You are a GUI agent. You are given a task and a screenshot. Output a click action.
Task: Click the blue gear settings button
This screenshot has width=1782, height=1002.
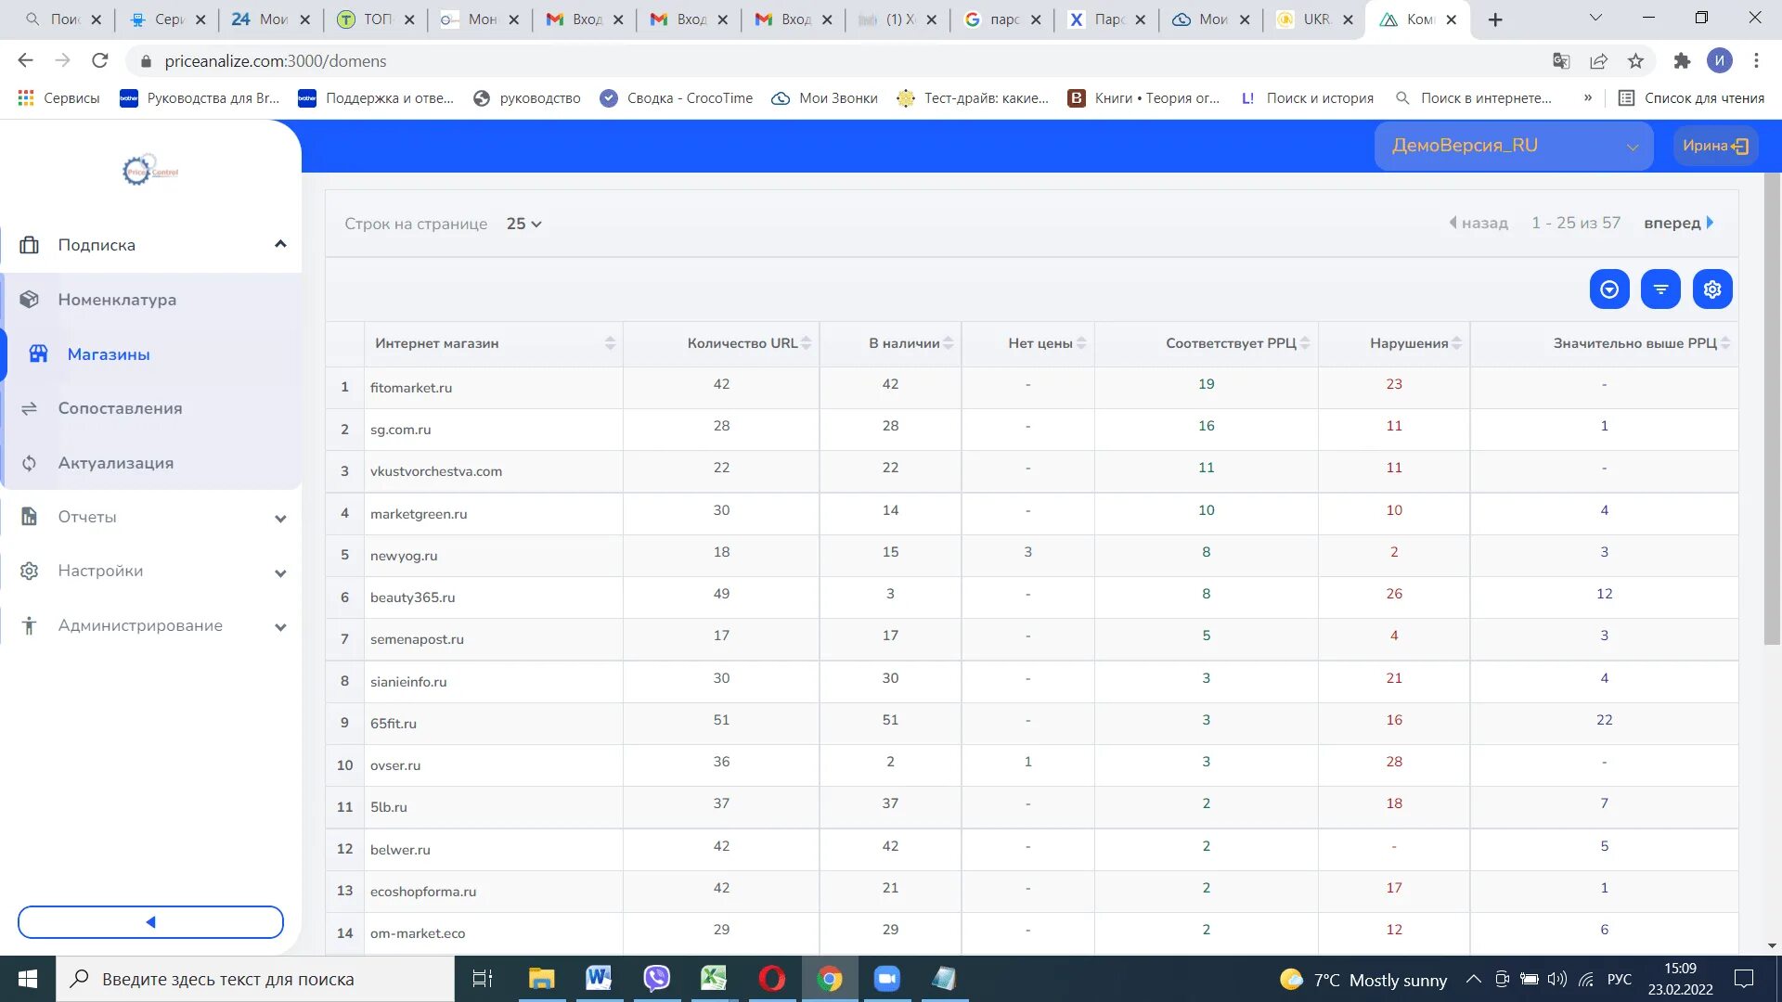tap(1711, 289)
